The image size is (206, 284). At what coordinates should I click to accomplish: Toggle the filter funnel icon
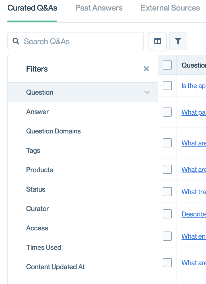click(x=178, y=41)
